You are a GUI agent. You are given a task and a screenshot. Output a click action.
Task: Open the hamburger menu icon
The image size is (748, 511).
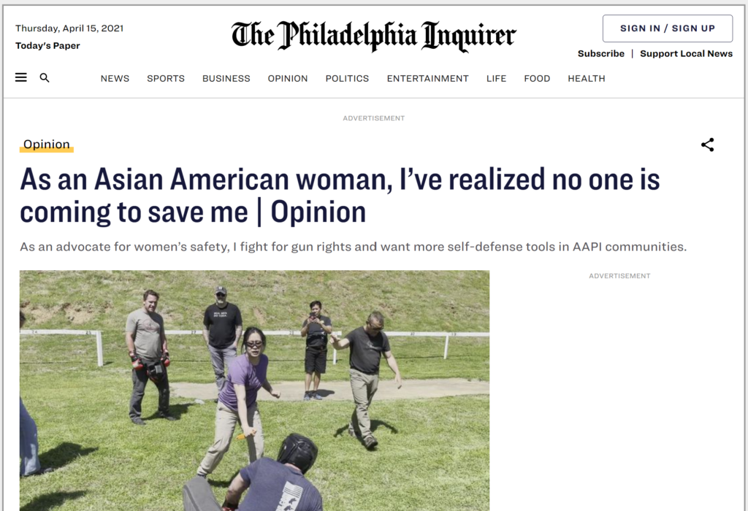click(x=21, y=77)
